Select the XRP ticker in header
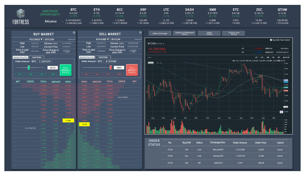 pyautogui.click(x=143, y=10)
